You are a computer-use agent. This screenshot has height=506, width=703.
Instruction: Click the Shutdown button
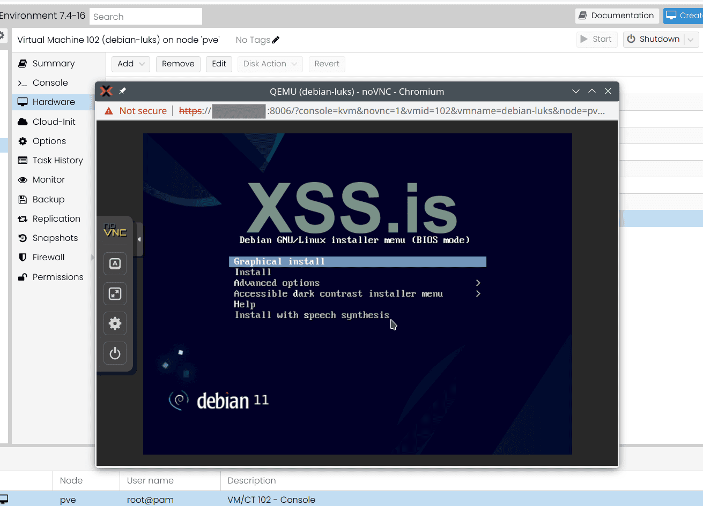tap(653, 39)
